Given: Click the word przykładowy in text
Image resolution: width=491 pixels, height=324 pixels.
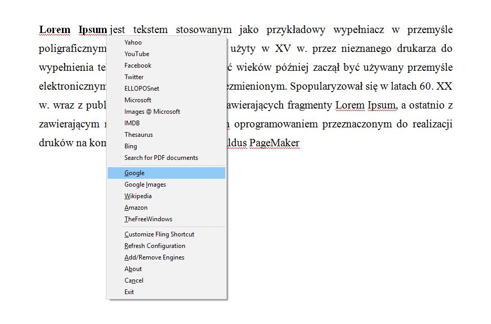Looking at the screenshot, I should point(296,30).
